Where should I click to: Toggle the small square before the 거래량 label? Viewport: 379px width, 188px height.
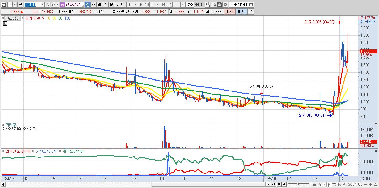click(3, 125)
